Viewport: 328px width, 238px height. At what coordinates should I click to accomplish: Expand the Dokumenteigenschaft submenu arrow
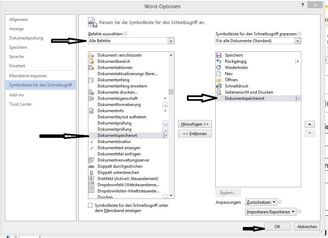165,98
